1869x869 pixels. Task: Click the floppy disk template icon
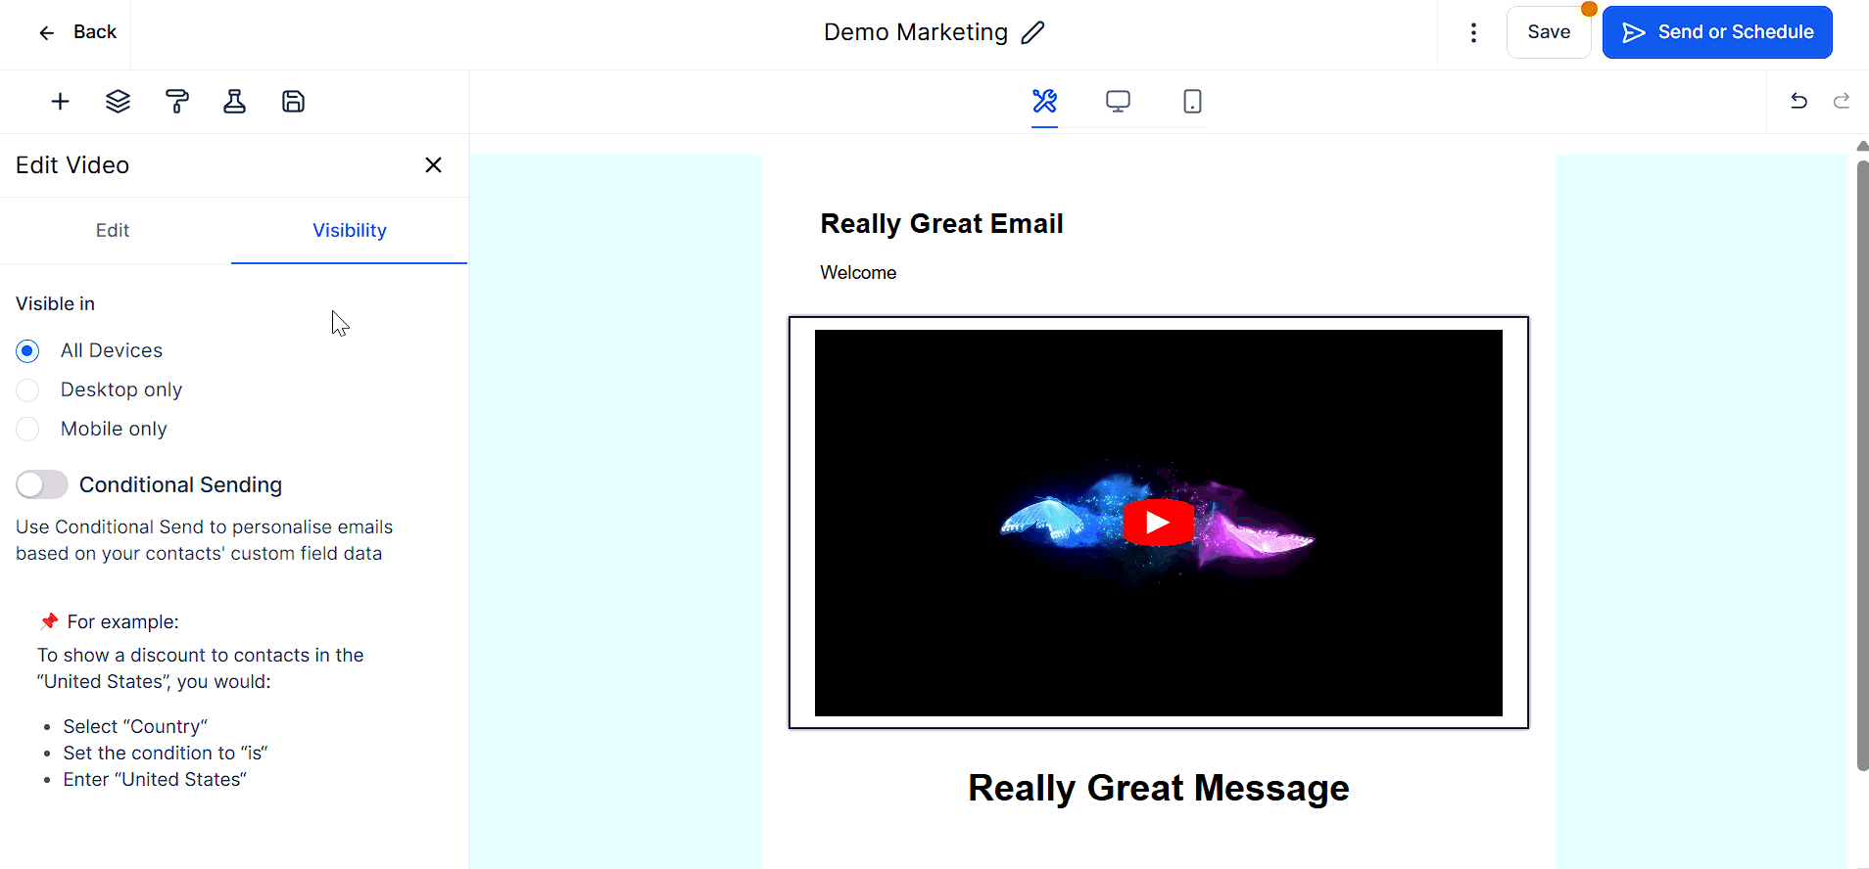click(293, 102)
